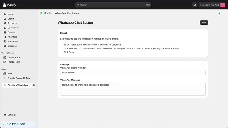Click the 'Sales channels' section label
Screen dimensions: 228x128
(x=8, y=53)
